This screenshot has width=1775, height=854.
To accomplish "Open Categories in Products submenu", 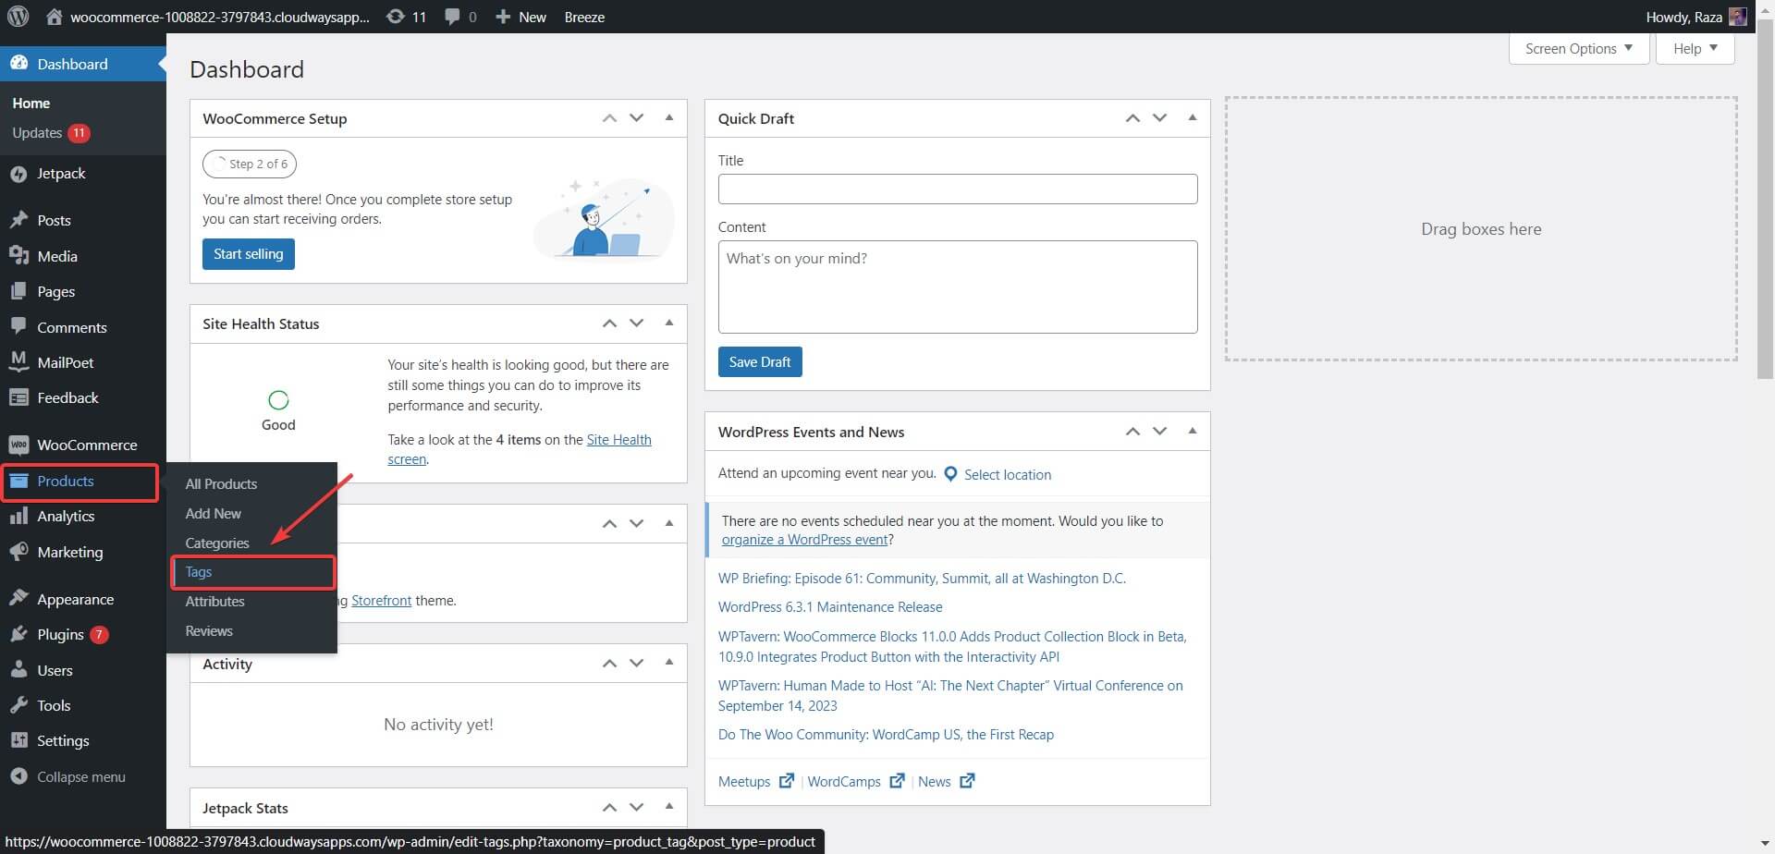I will [217, 543].
